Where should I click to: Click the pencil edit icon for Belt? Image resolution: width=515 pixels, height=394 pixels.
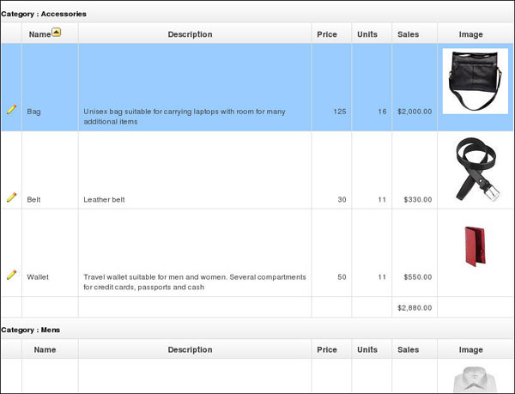[11, 197]
